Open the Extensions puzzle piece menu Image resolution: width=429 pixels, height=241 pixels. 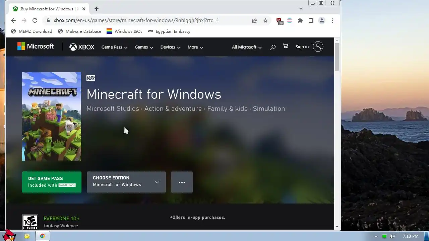[x=300, y=20]
